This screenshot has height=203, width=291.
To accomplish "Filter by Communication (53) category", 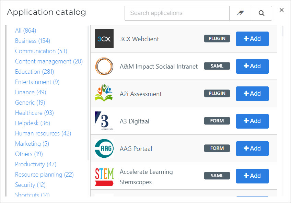I will (41, 51).
